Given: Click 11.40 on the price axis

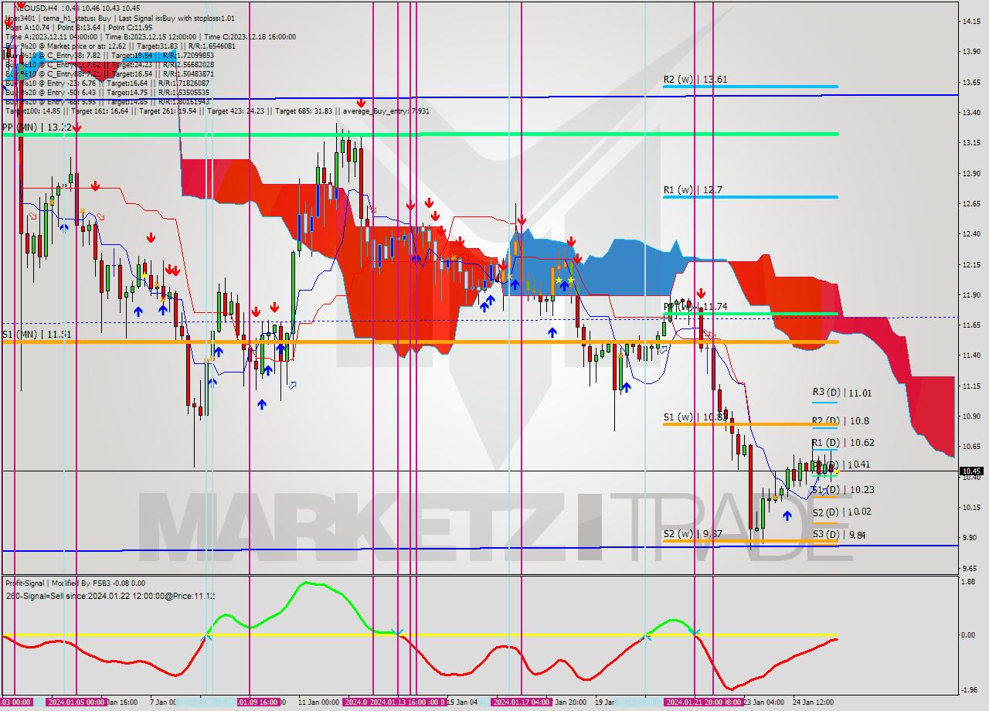Looking at the screenshot, I should [x=971, y=355].
